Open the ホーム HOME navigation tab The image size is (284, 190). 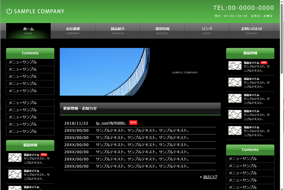click(x=28, y=31)
